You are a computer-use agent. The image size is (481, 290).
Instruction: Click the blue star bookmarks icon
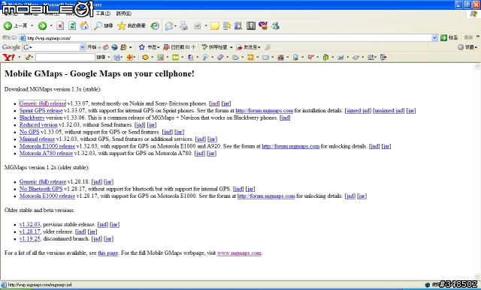(141, 47)
